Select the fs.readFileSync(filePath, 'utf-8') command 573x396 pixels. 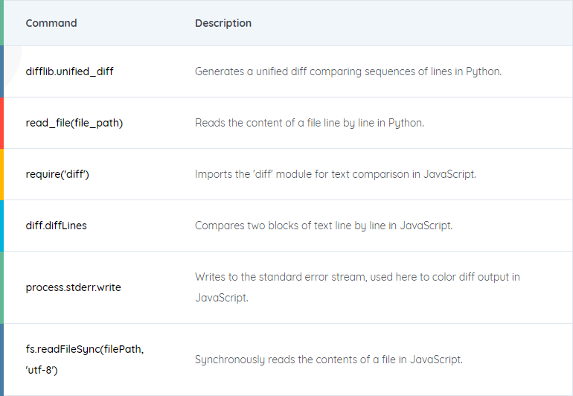[x=85, y=360]
